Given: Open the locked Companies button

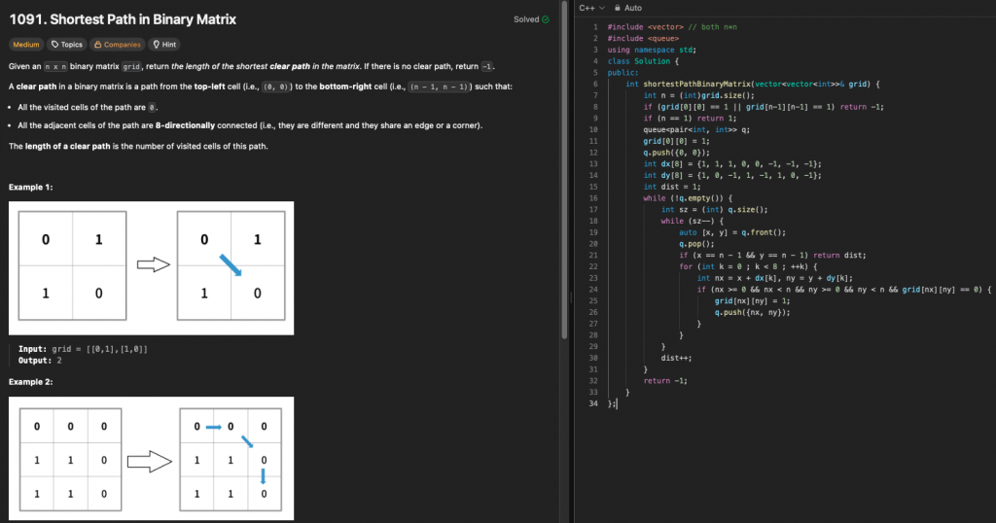Looking at the screenshot, I should 117,45.
